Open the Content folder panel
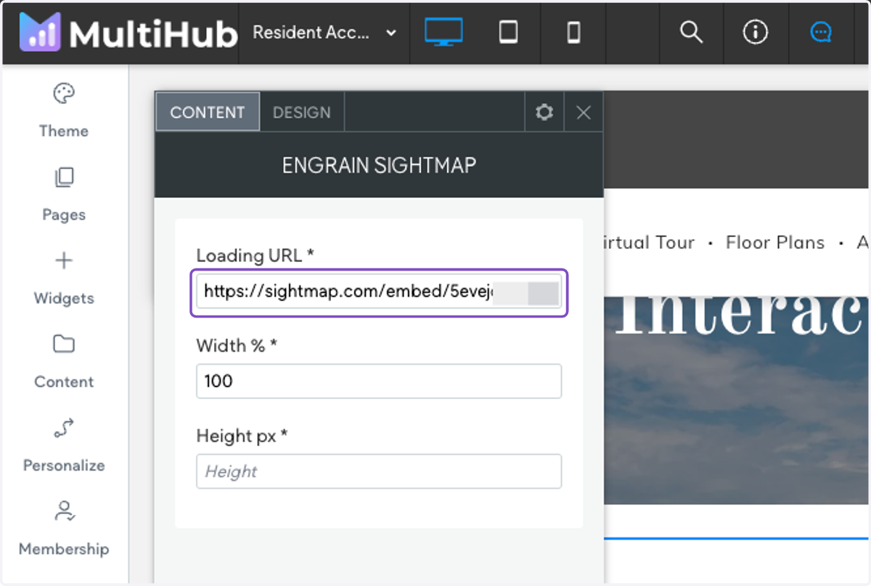 [x=64, y=361]
